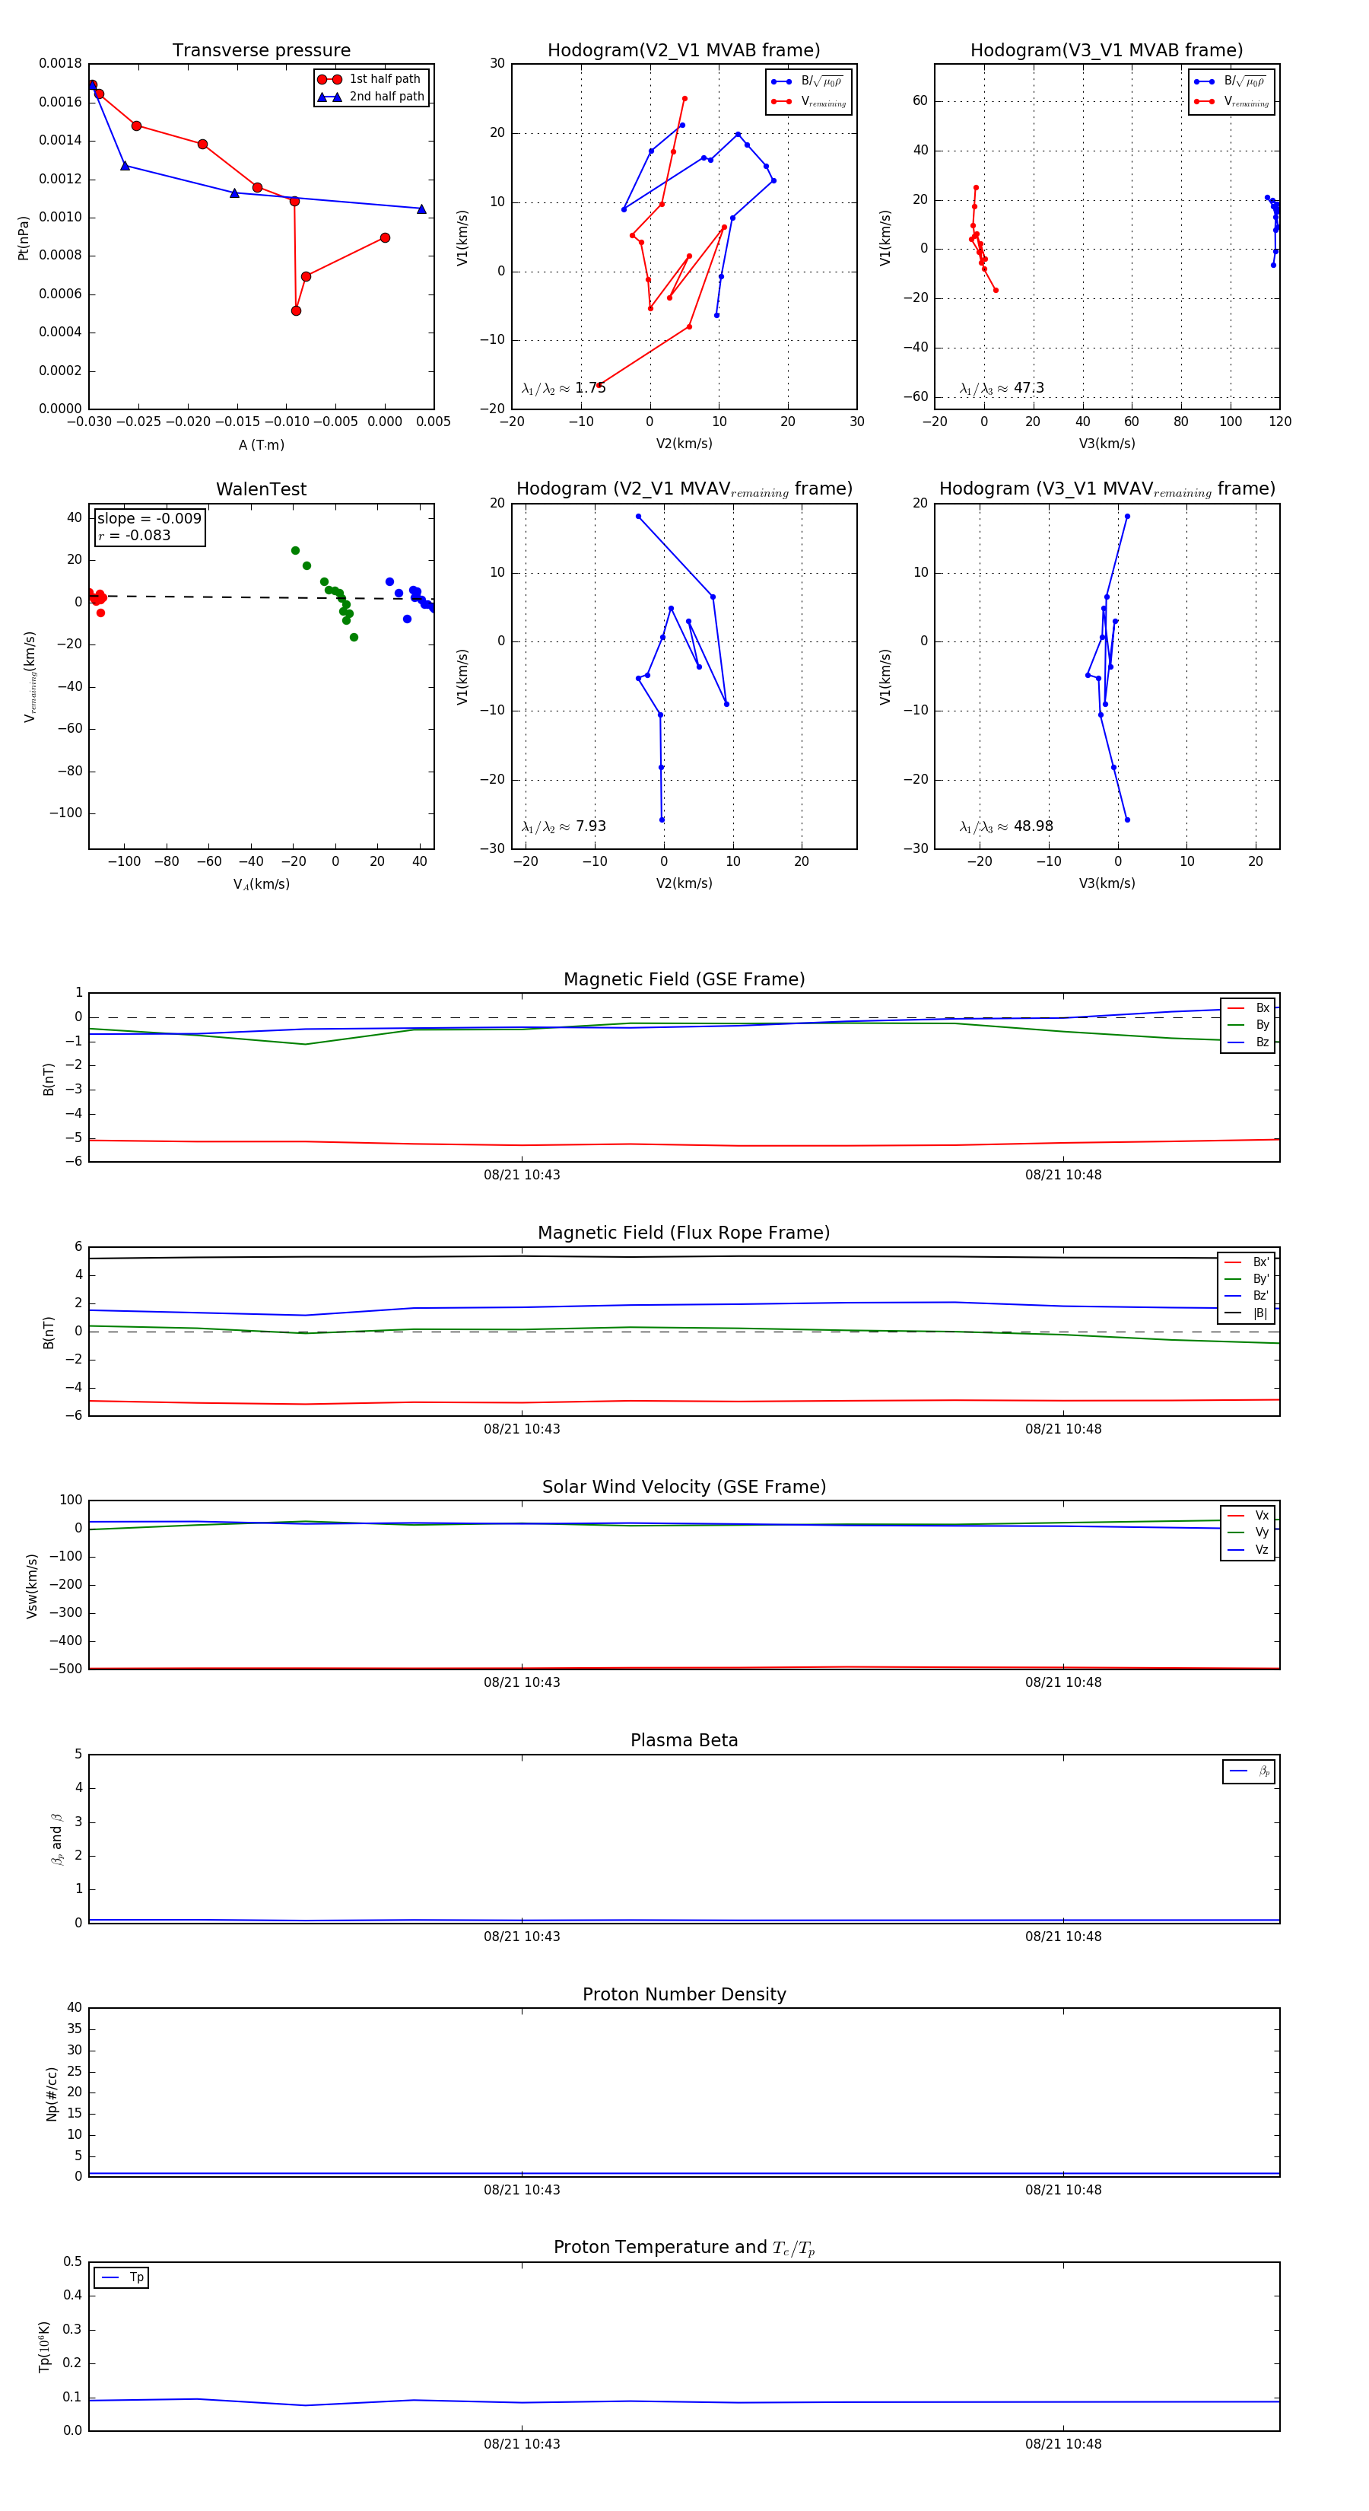The image size is (1369, 2511).
Task: Click the Bx legend entry in GSE magnetic field plot
Action: 1248,1008
